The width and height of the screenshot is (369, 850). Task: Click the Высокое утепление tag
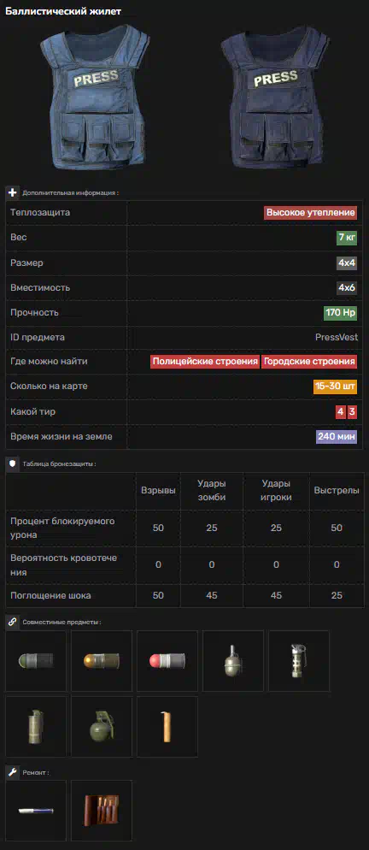coord(310,212)
